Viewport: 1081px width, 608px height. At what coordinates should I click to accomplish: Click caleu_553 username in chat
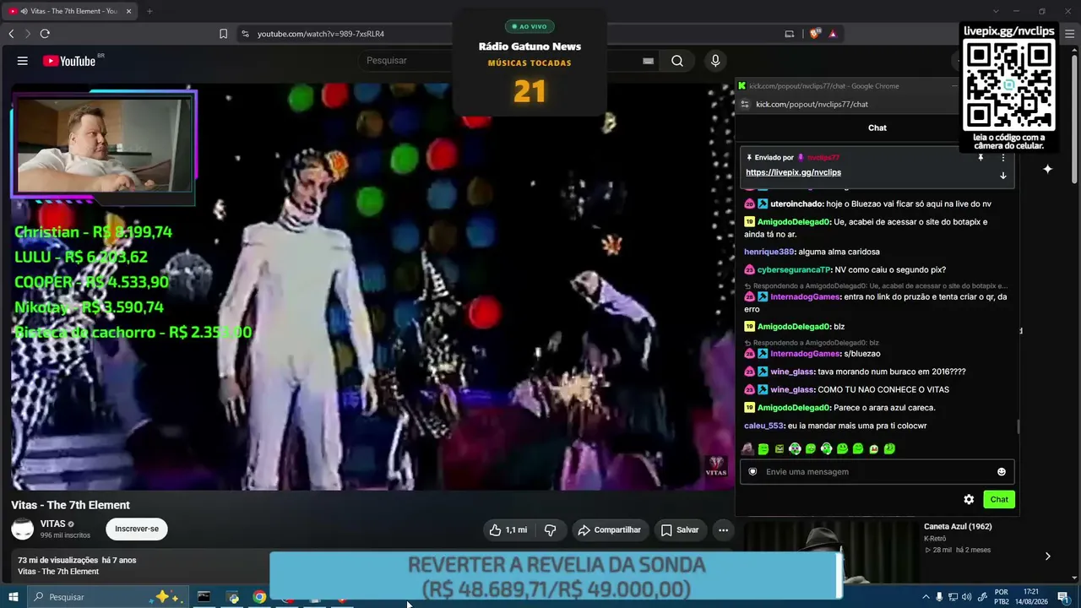pyautogui.click(x=763, y=426)
